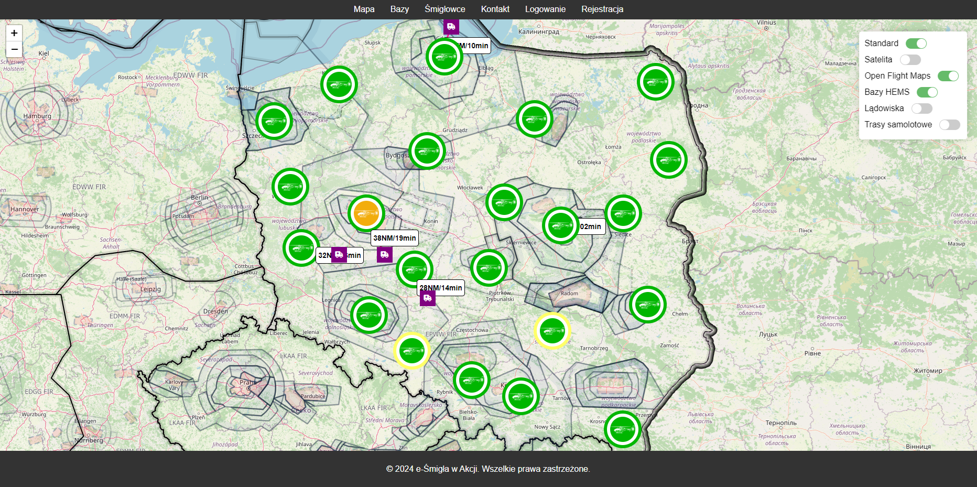This screenshot has width=977, height=487.
Task: Enable the Lądowiska toggle
Action: (921, 109)
